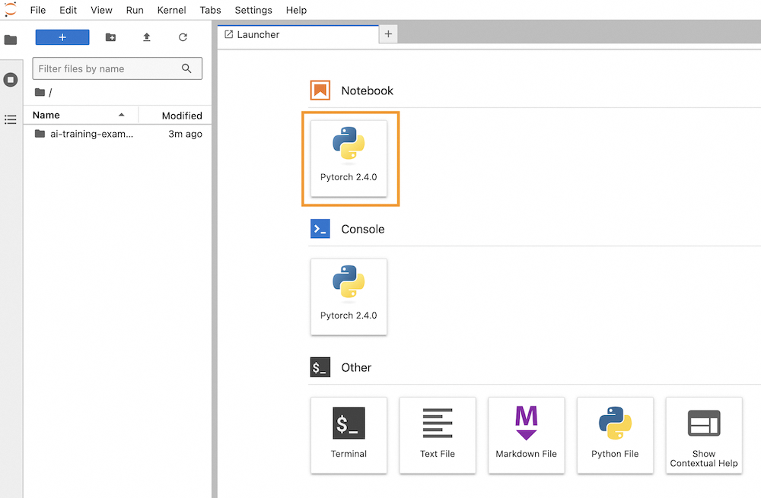Click the blue new launcher button
The width and height of the screenshot is (761, 498).
point(62,36)
